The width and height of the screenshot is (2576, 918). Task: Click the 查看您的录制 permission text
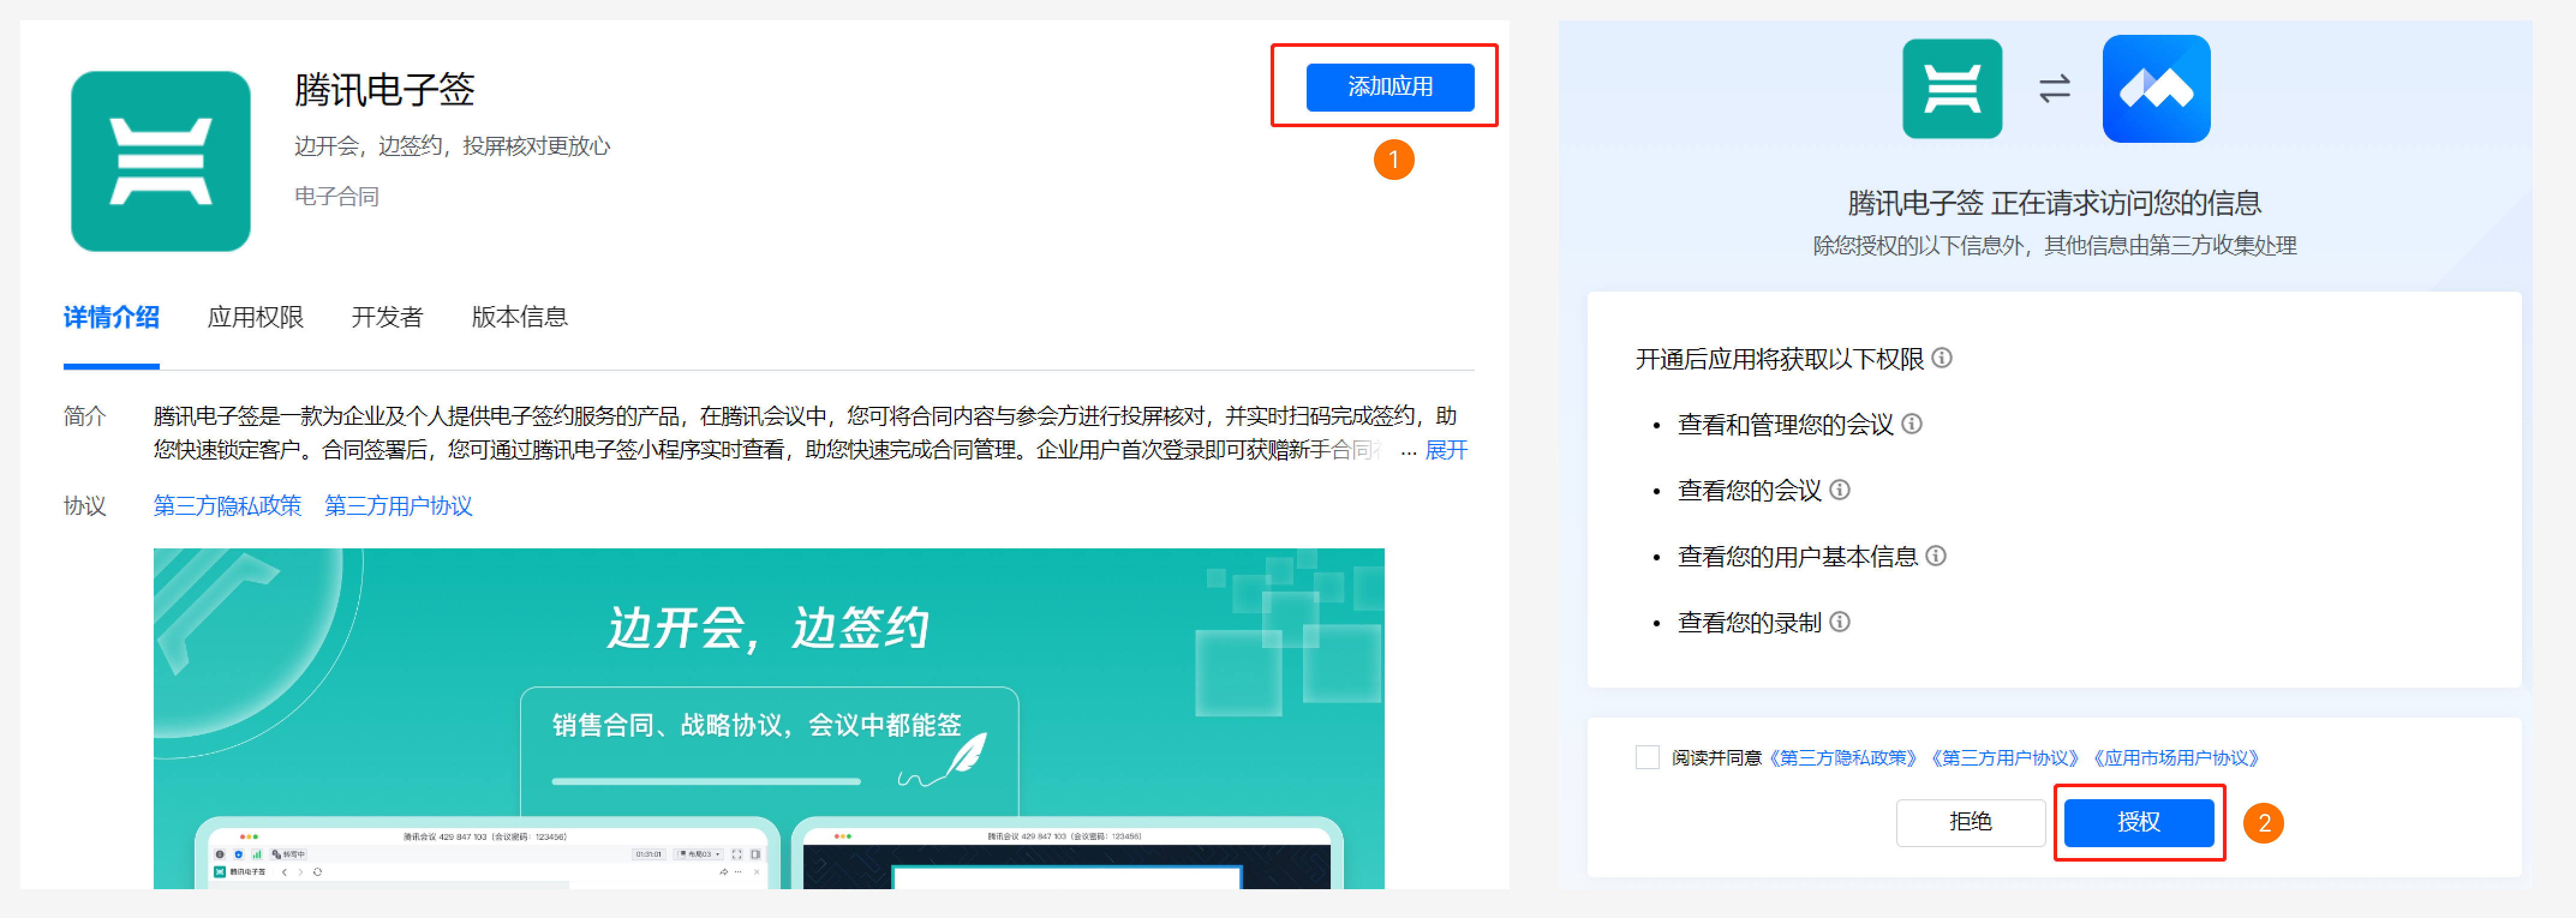[1749, 622]
